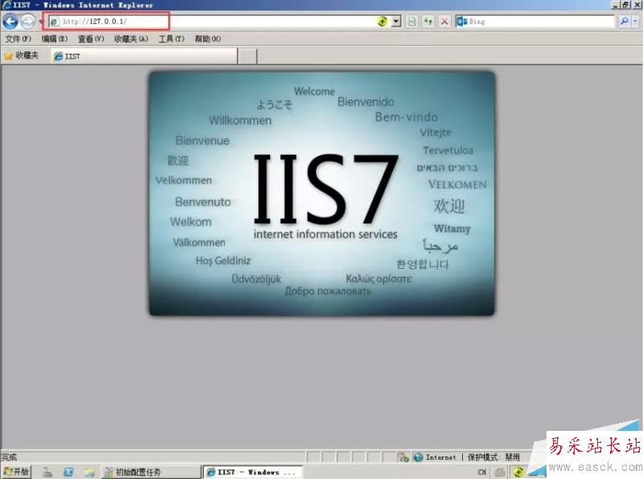This screenshot has width=643, height=479.
Task: Click the 收藏夹 favorites star button
Action: (22, 55)
